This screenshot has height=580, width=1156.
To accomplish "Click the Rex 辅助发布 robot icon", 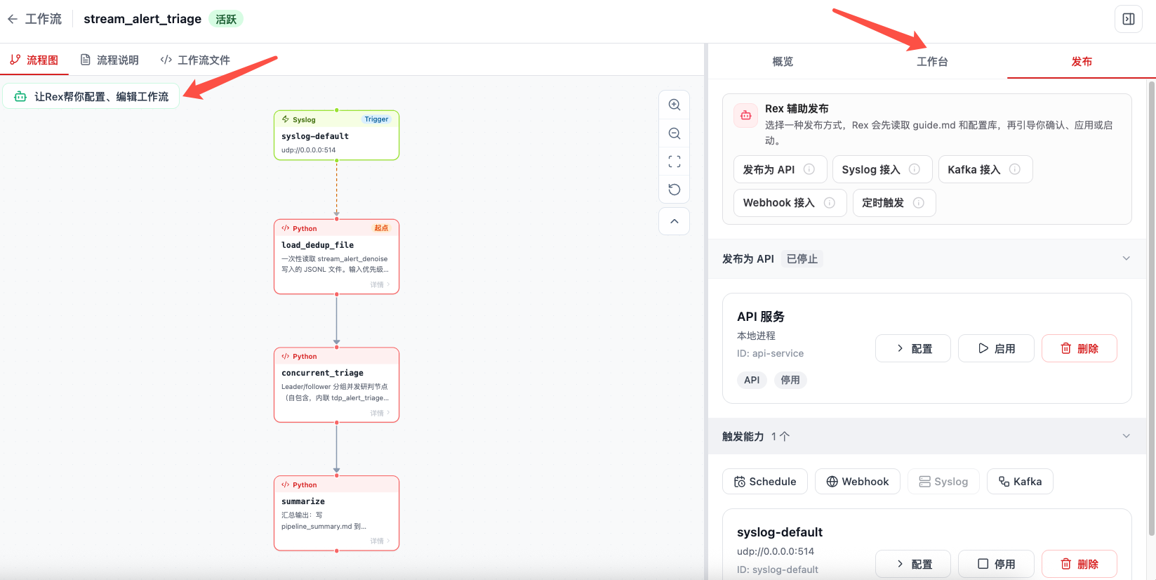I will pyautogui.click(x=746, y=115).
